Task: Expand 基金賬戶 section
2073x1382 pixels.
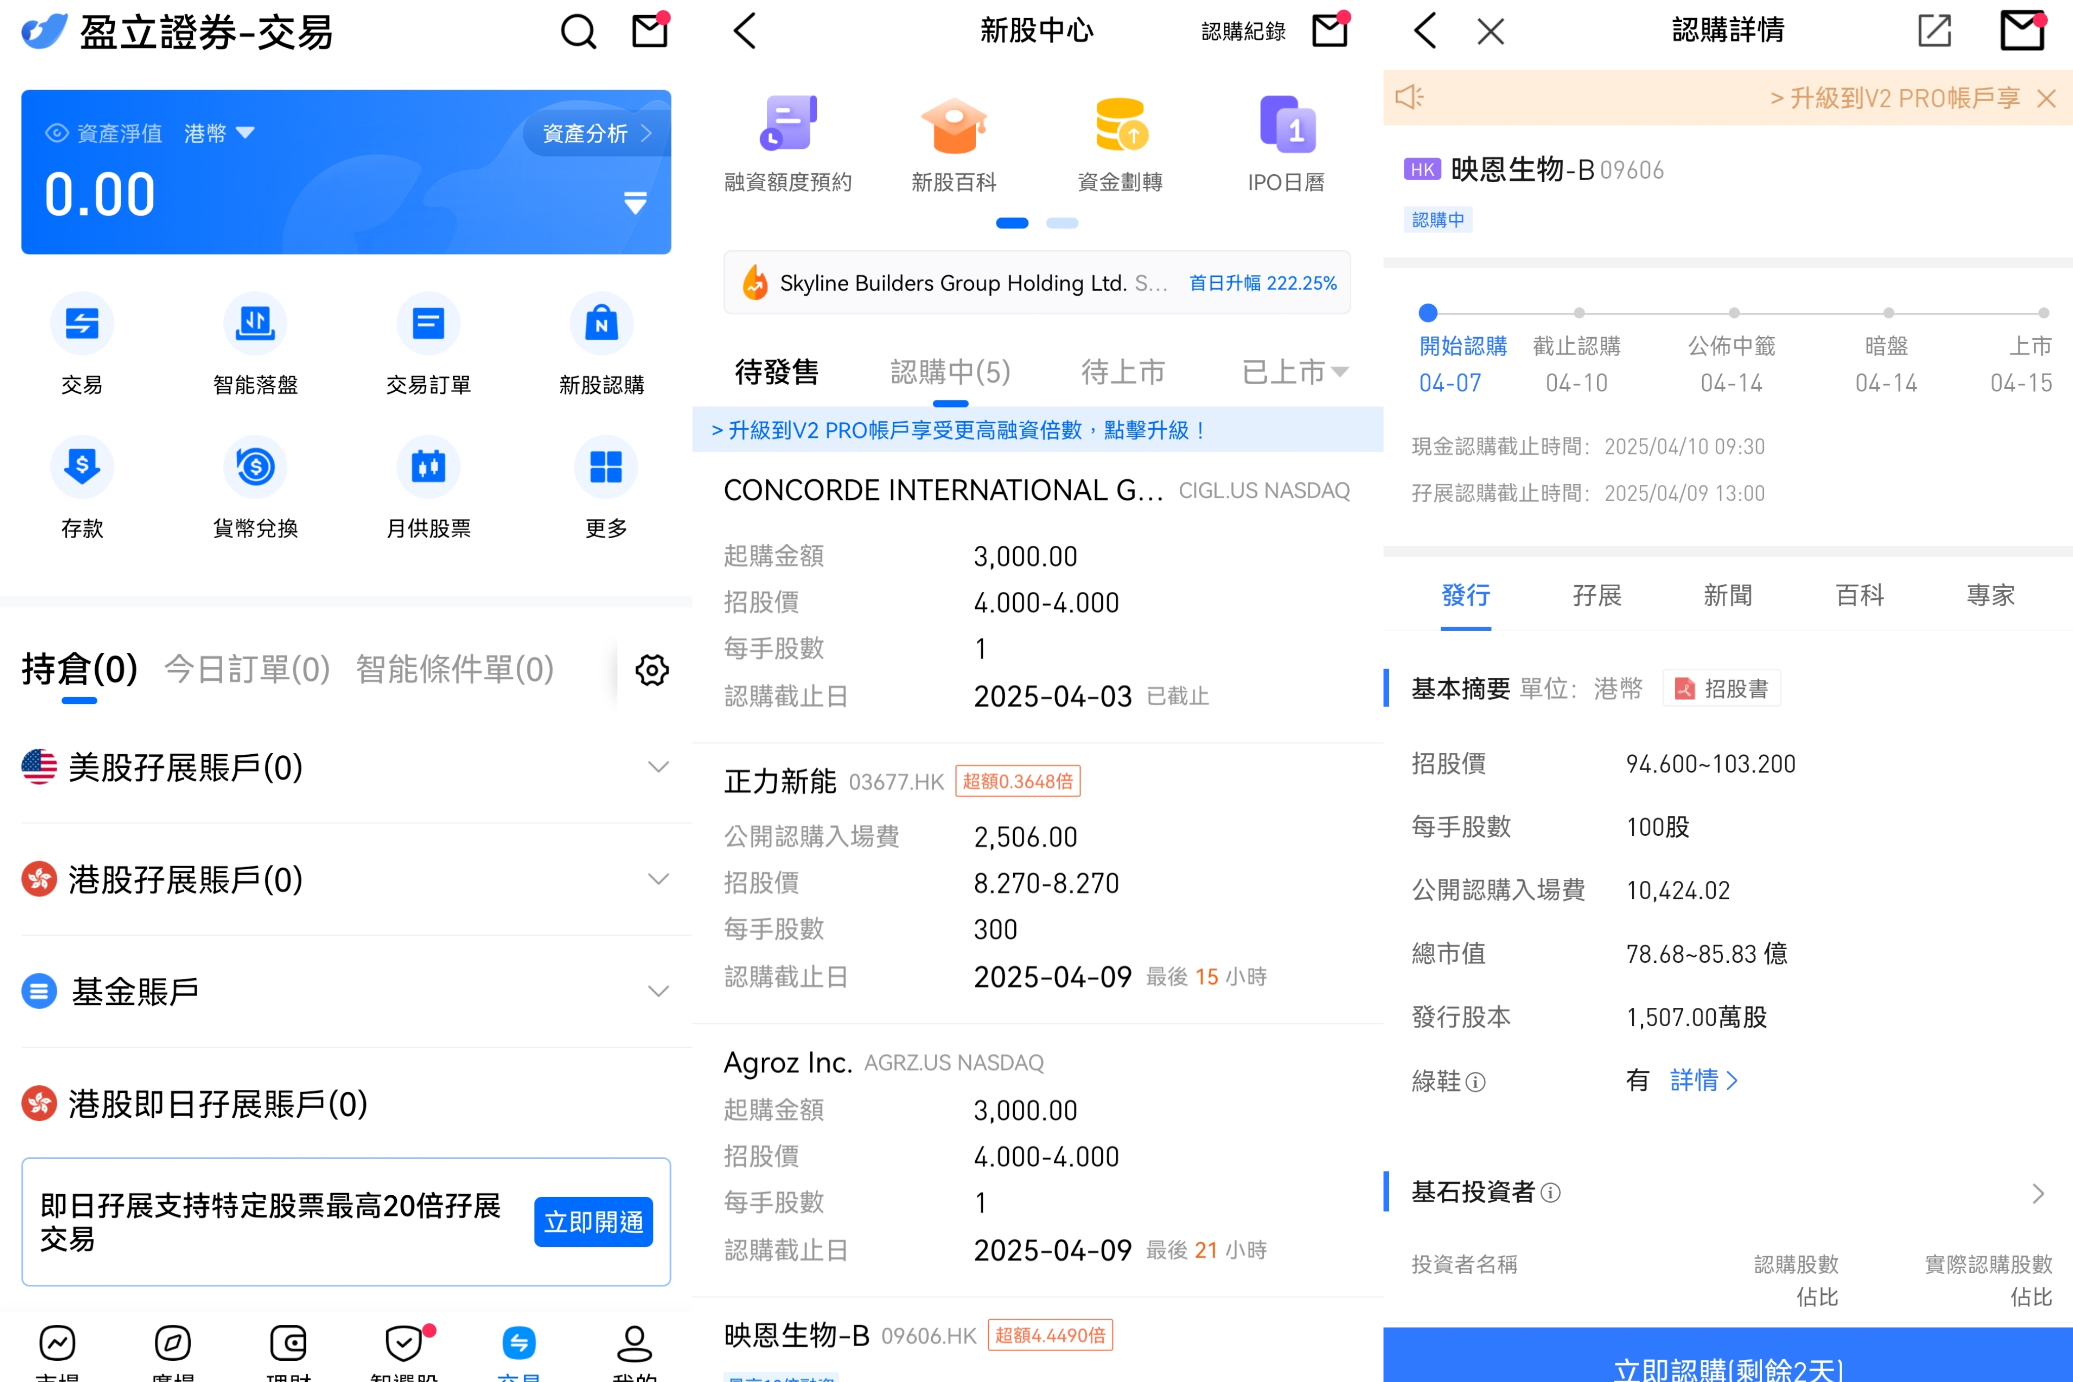Action: (x=346, y=992)
